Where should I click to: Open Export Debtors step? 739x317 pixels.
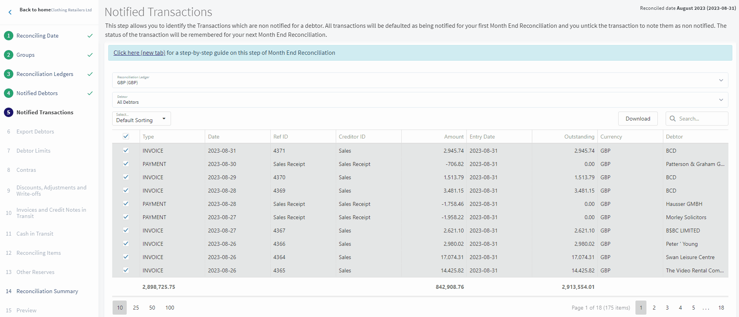(x=35, y=131)
